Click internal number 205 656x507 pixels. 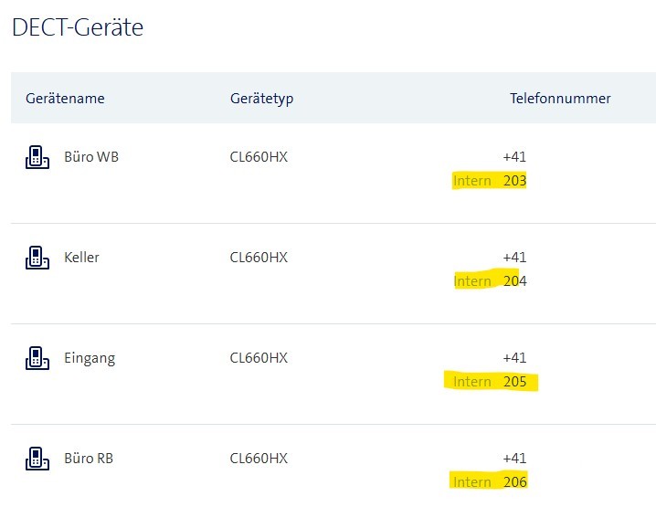(514, 382)
